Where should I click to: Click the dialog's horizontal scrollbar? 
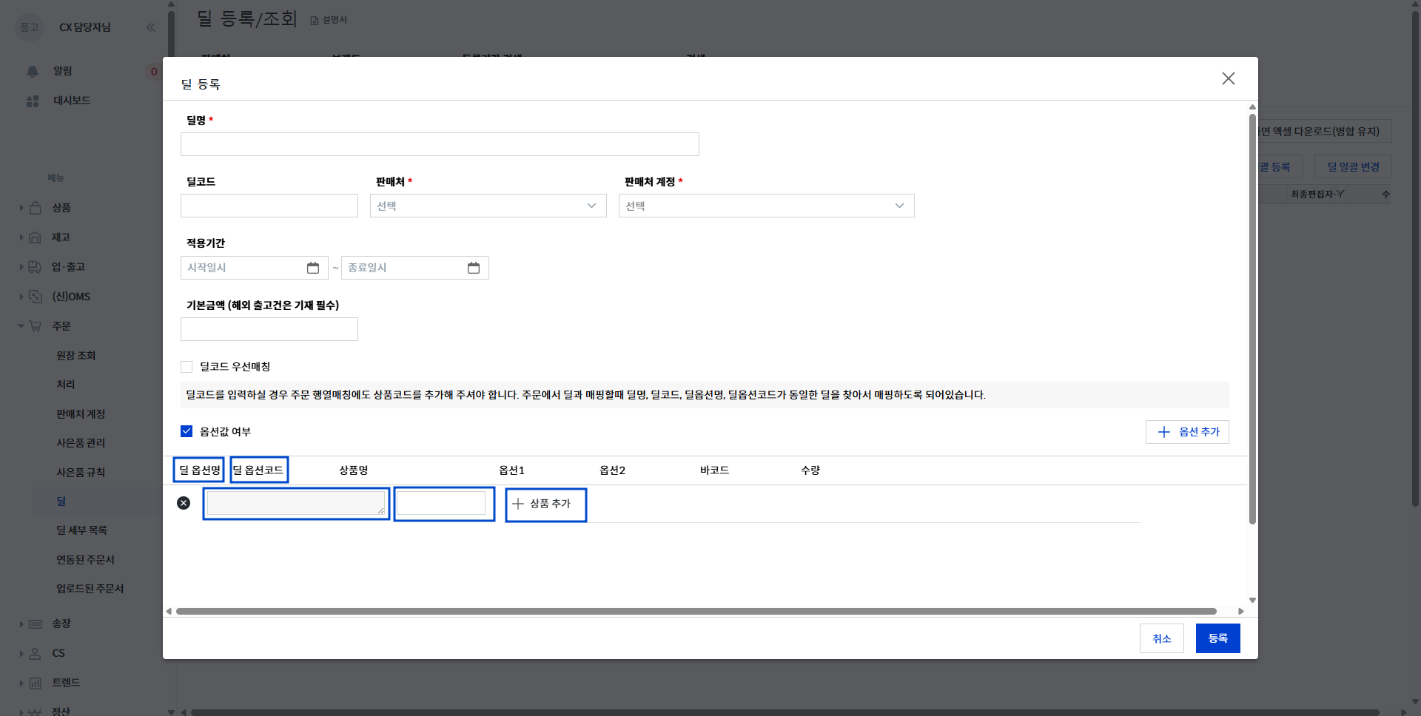pyautogui.click(x=696, y=612)
